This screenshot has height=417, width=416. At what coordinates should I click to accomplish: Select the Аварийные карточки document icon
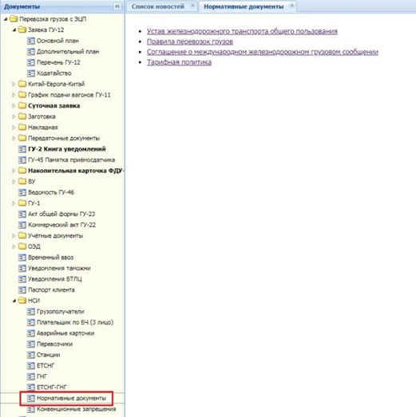coord(31,333)
